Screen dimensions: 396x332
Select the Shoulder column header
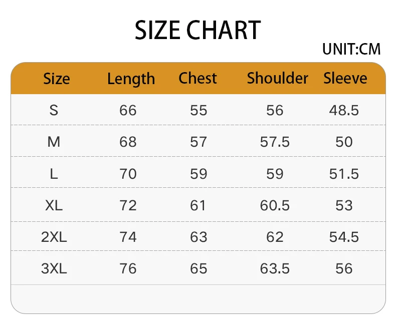277,78
